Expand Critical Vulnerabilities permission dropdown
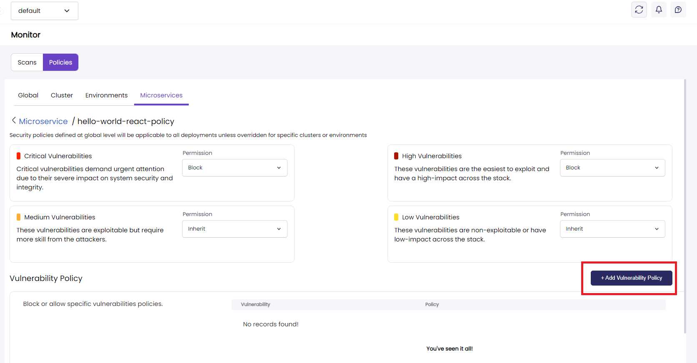The image size is (697, 363). pyautogui.click(x=235, y=168)
